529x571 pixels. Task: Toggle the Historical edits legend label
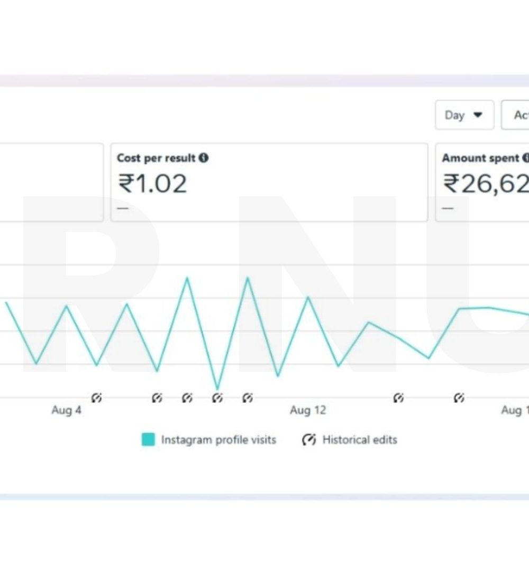pyautogui.click(x=360, y=440)
